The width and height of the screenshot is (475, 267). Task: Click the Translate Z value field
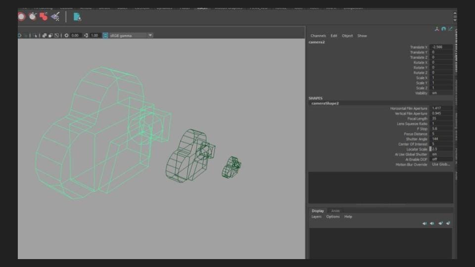click(441, 57)
